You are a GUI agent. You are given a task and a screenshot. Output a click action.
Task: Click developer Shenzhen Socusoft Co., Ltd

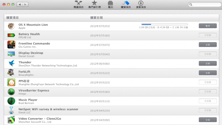35,122
